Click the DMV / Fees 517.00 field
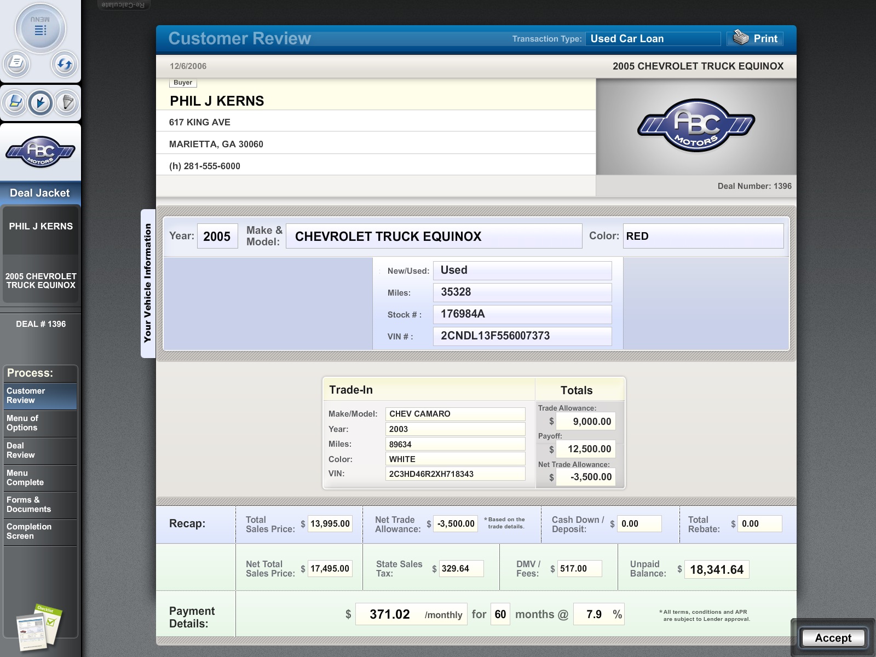The image size is (876, 657). pyautogui.click(x=579, y=568)
